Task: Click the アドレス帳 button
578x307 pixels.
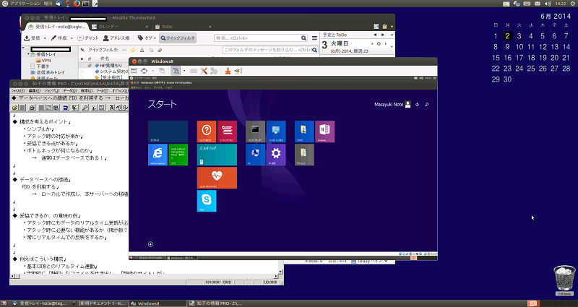Action: pos(116,38)
